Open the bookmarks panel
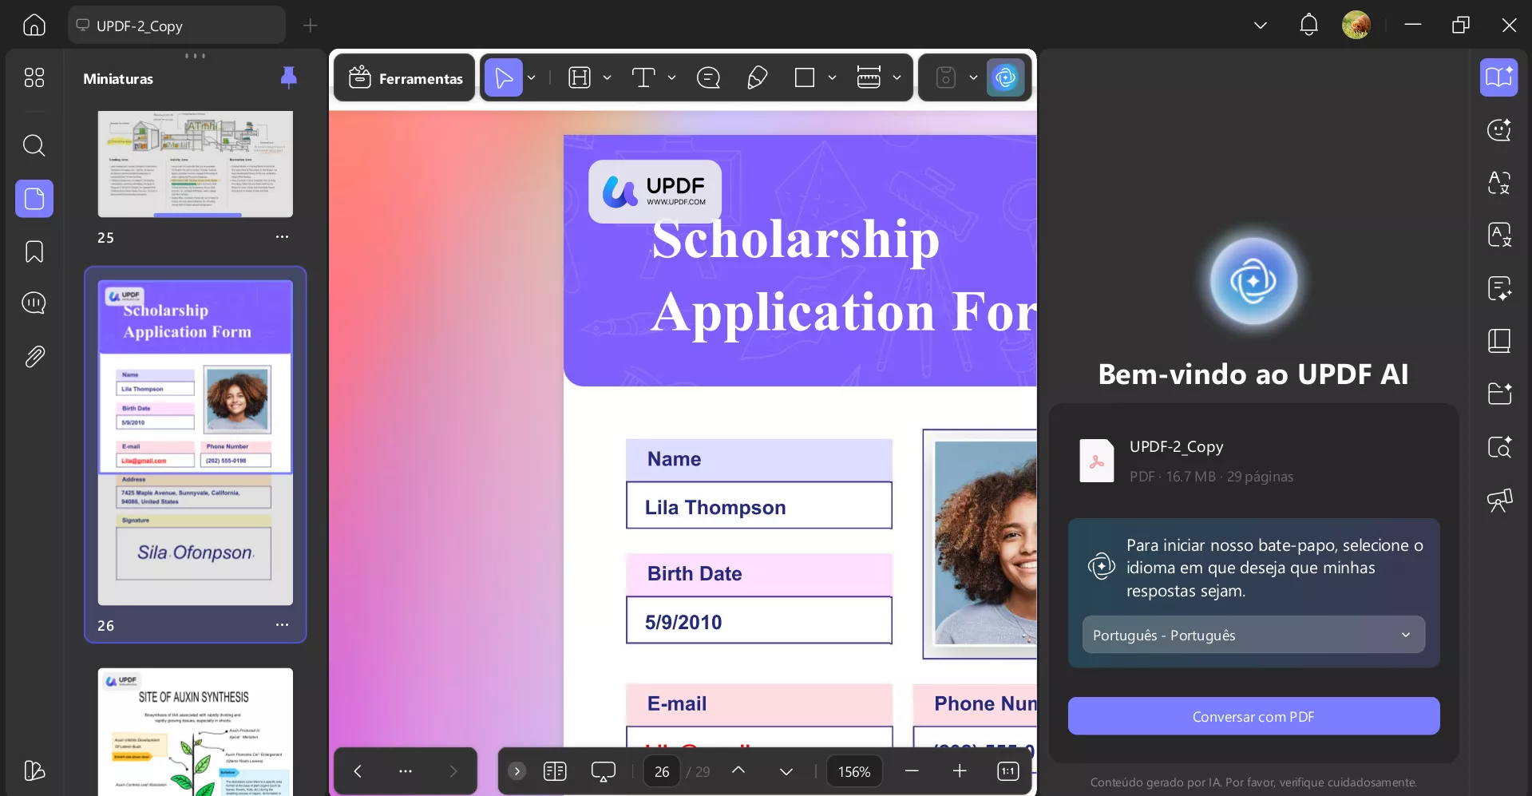Viewport: 1532px width, 796px height. 34,251
